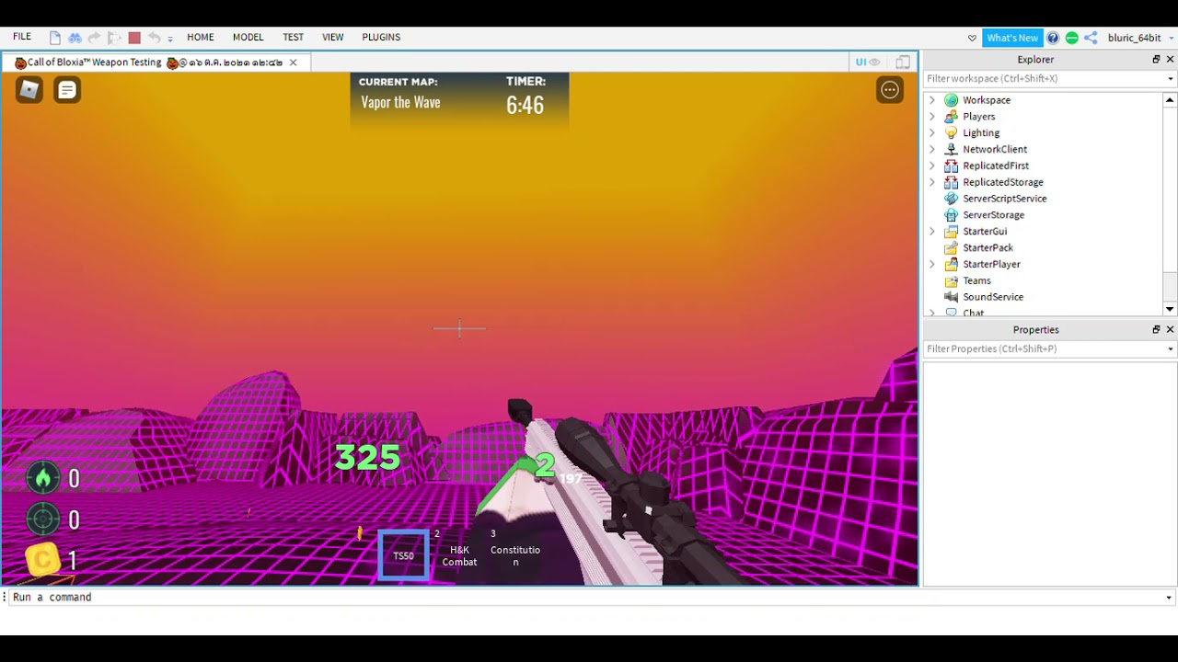The image size is (1178, 662).
Task: Select the Workspace globe icon
Action: coord(952,100)
